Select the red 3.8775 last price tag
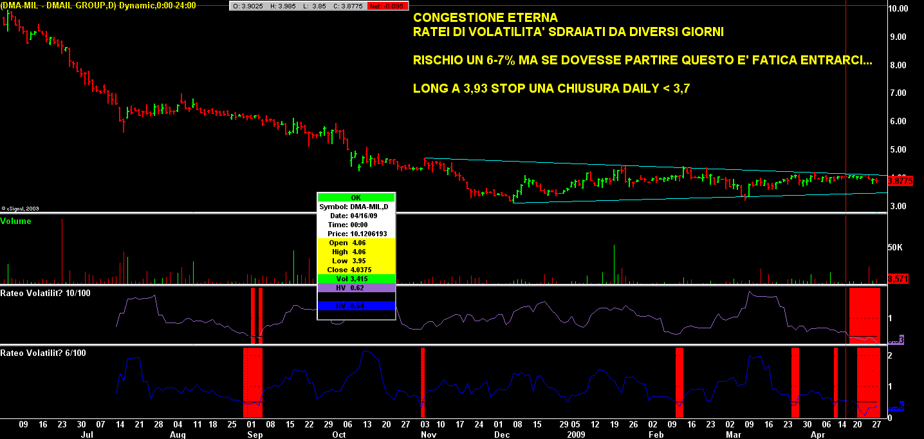The image size is (924, 439). [x=900, y=182]
